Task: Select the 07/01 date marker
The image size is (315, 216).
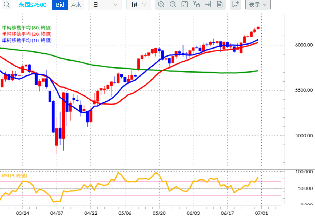Action: (261, 213)
